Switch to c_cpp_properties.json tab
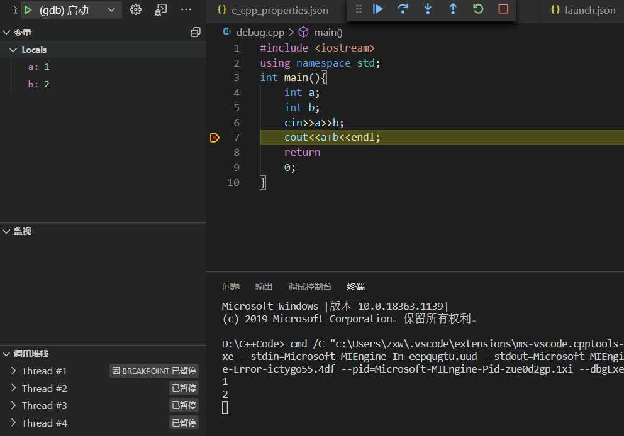 point(274,10)
